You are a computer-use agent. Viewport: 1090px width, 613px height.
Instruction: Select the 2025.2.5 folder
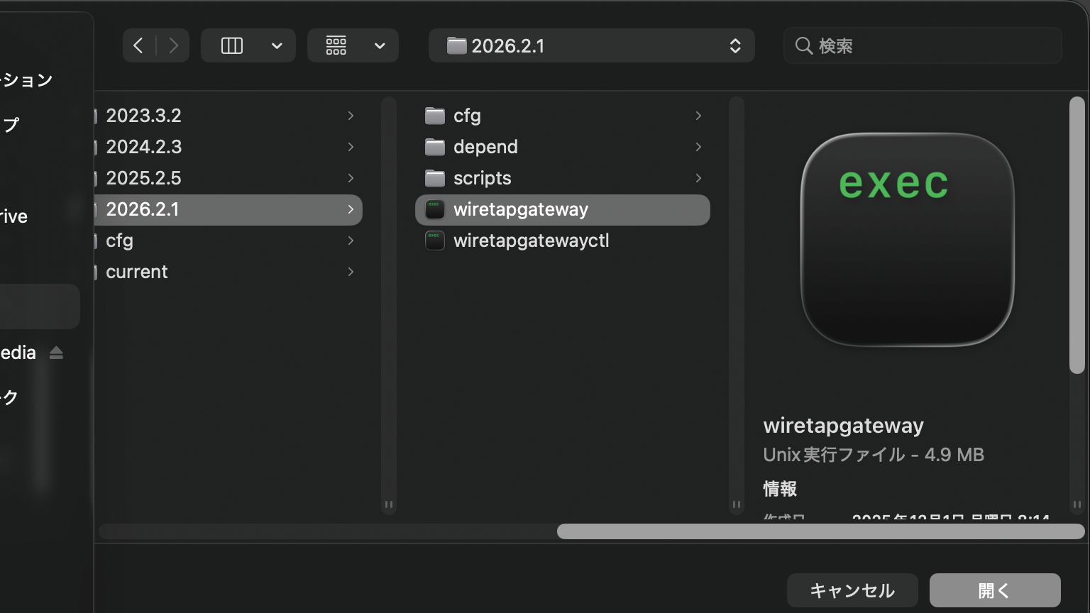point(143,178)
